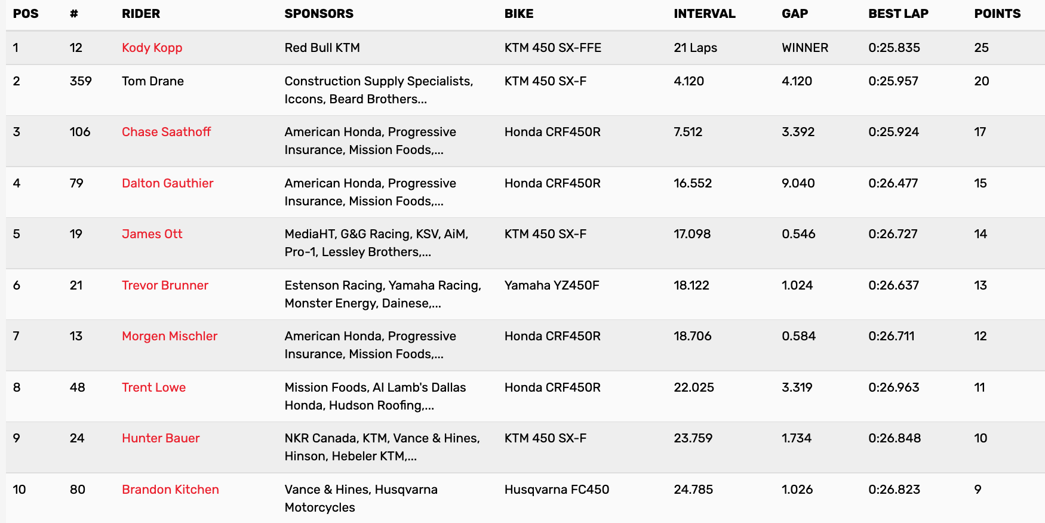Click the GAP column header
The height and width of the screenshot is (523, 1045).
795,14
